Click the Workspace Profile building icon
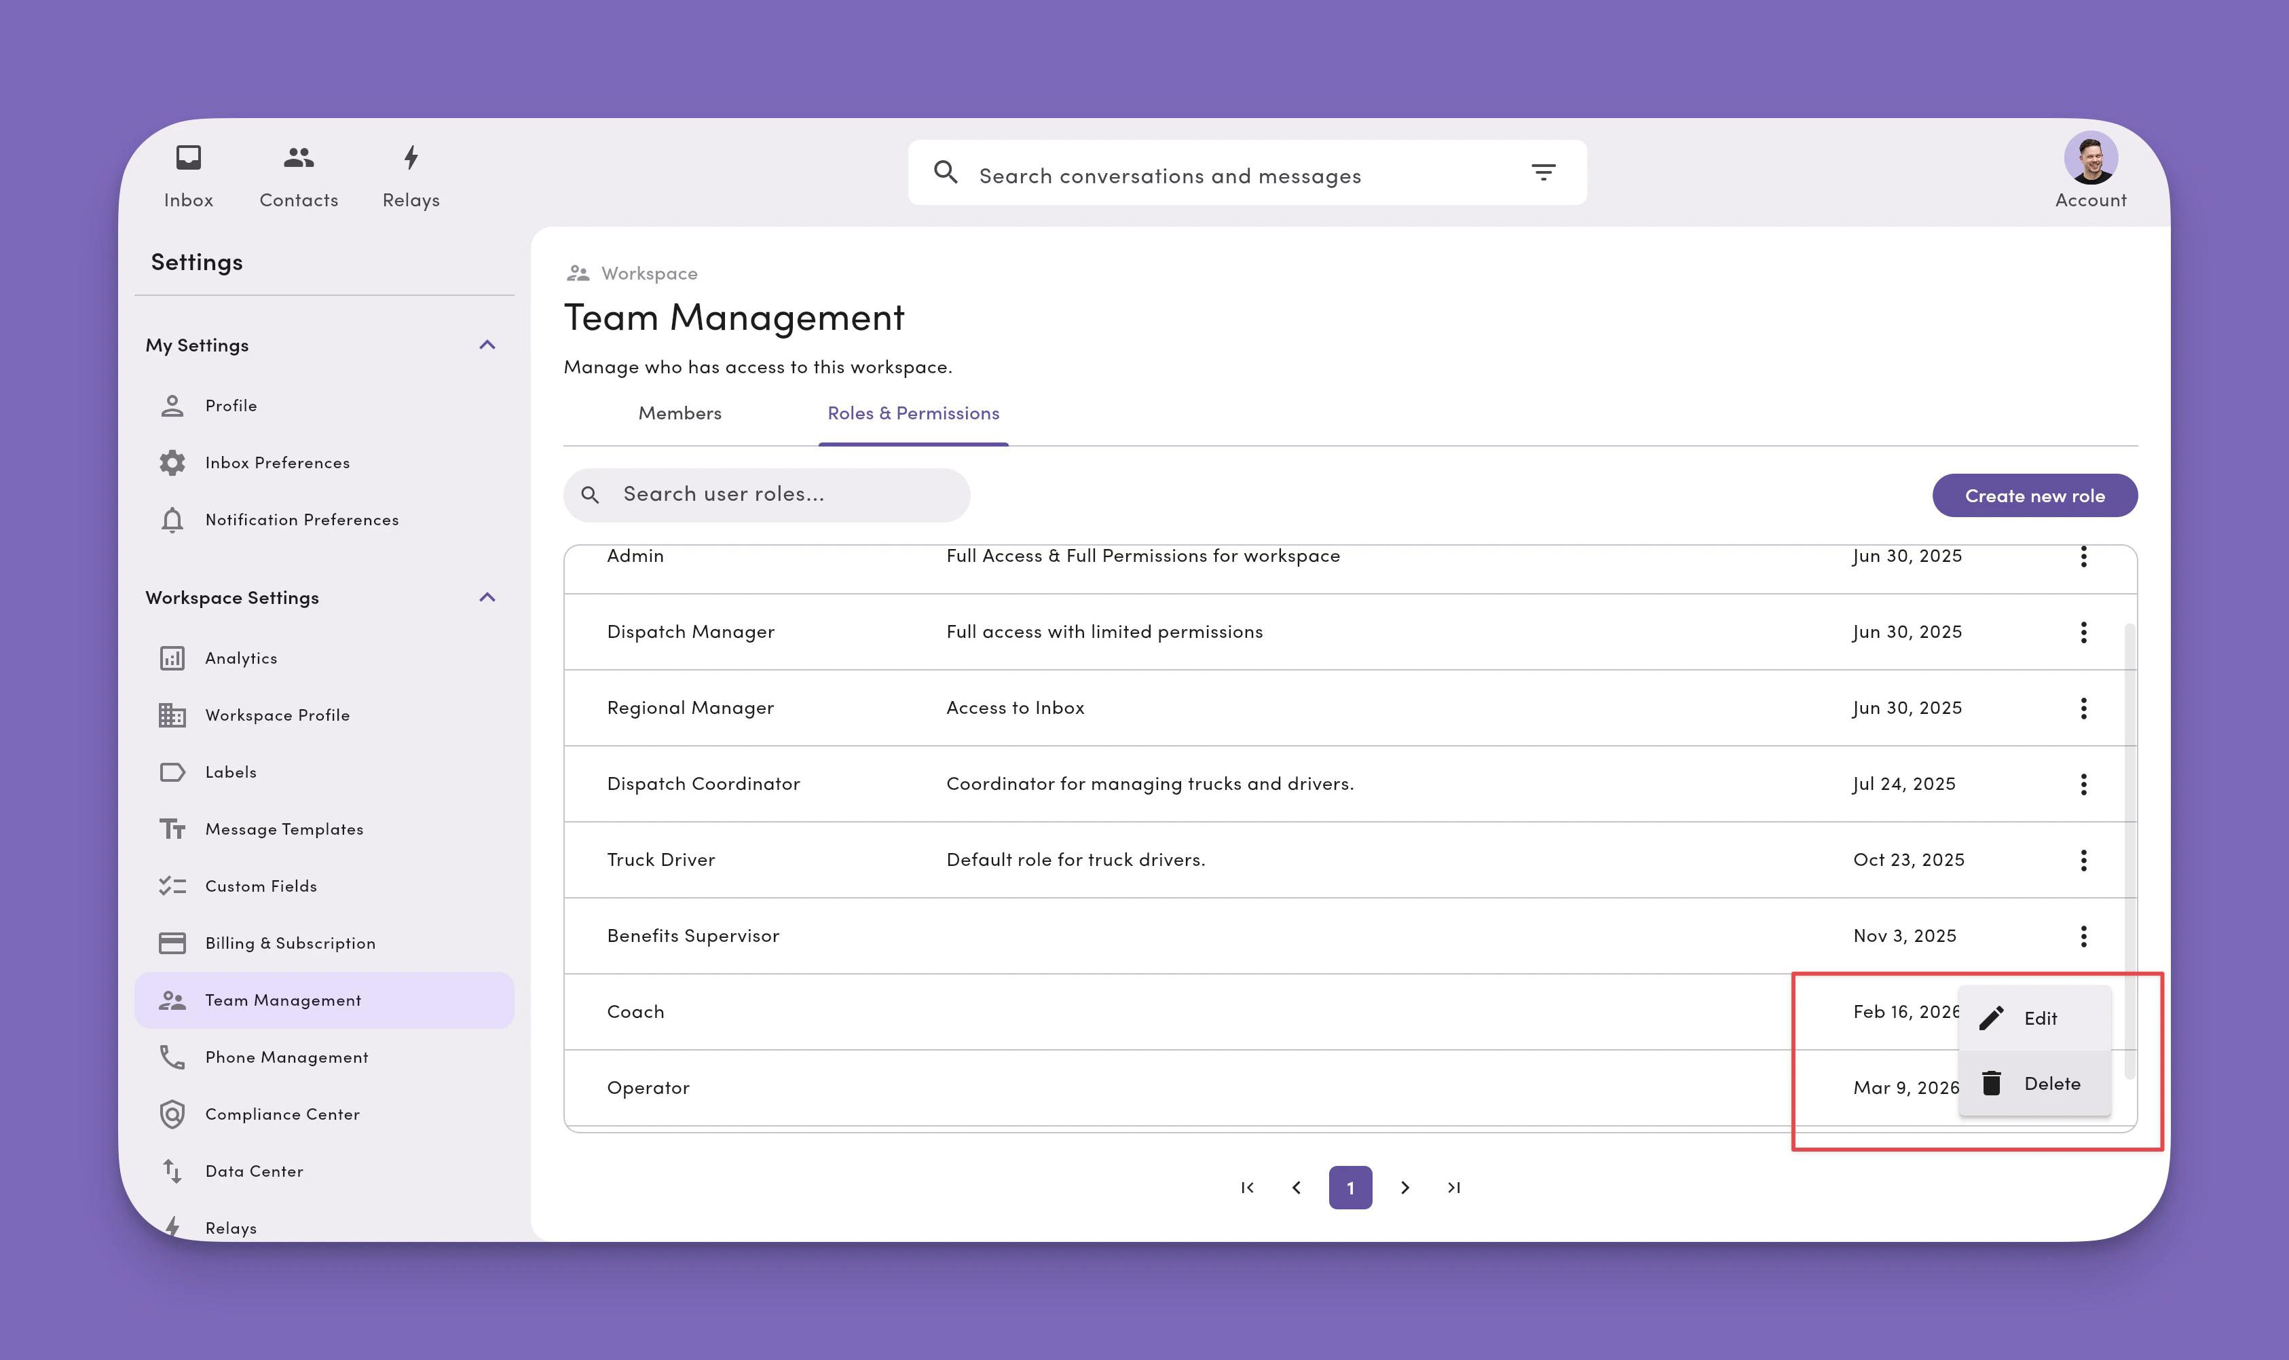Image resolution: width=2289 pixels, height=1360 pixels. tap(172, 715)
